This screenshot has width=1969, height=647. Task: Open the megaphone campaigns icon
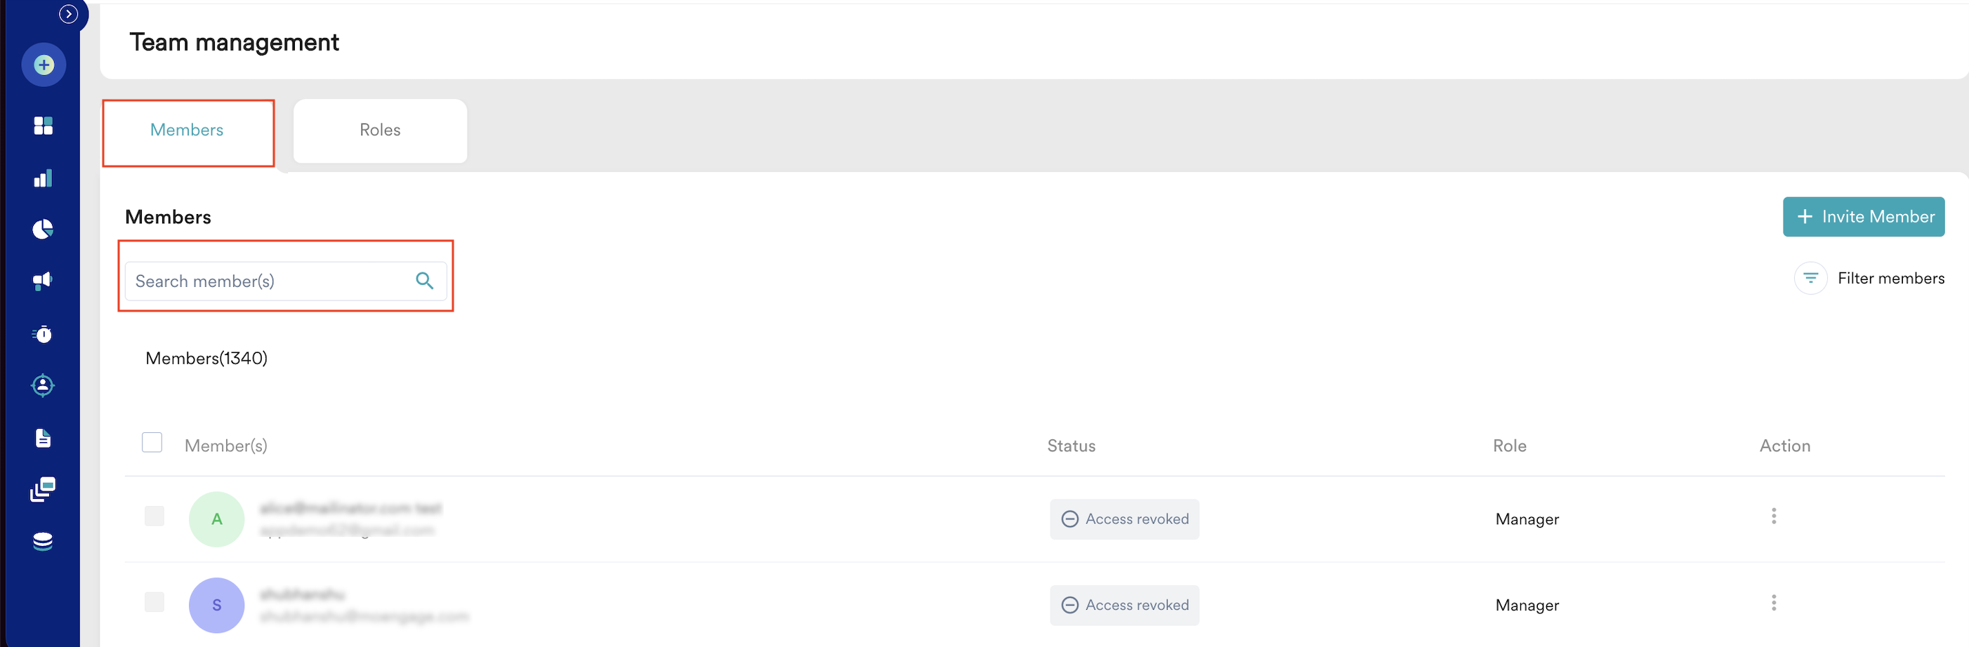[x=44, y=281]
